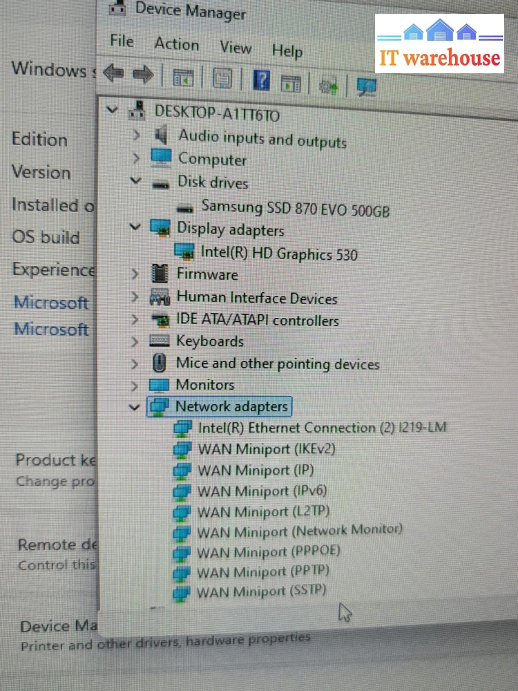The width and height of the screenshot is (518, 691).
Task: Select the Network adapters label
Action: click(231, 406)
